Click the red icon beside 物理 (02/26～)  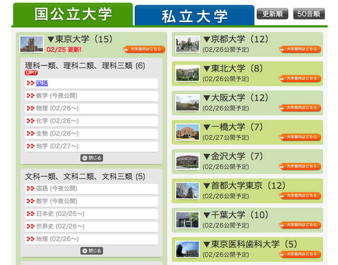tap(31, 108)
